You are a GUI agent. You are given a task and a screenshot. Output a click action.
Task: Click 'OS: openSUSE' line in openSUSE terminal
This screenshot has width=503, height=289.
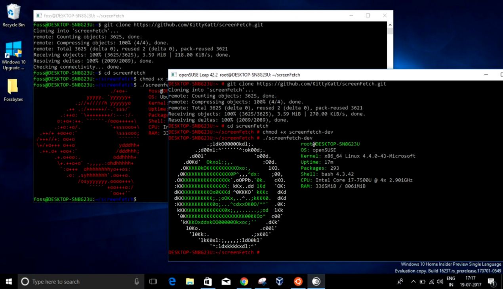pyautogui.click(x=318, y=150)
